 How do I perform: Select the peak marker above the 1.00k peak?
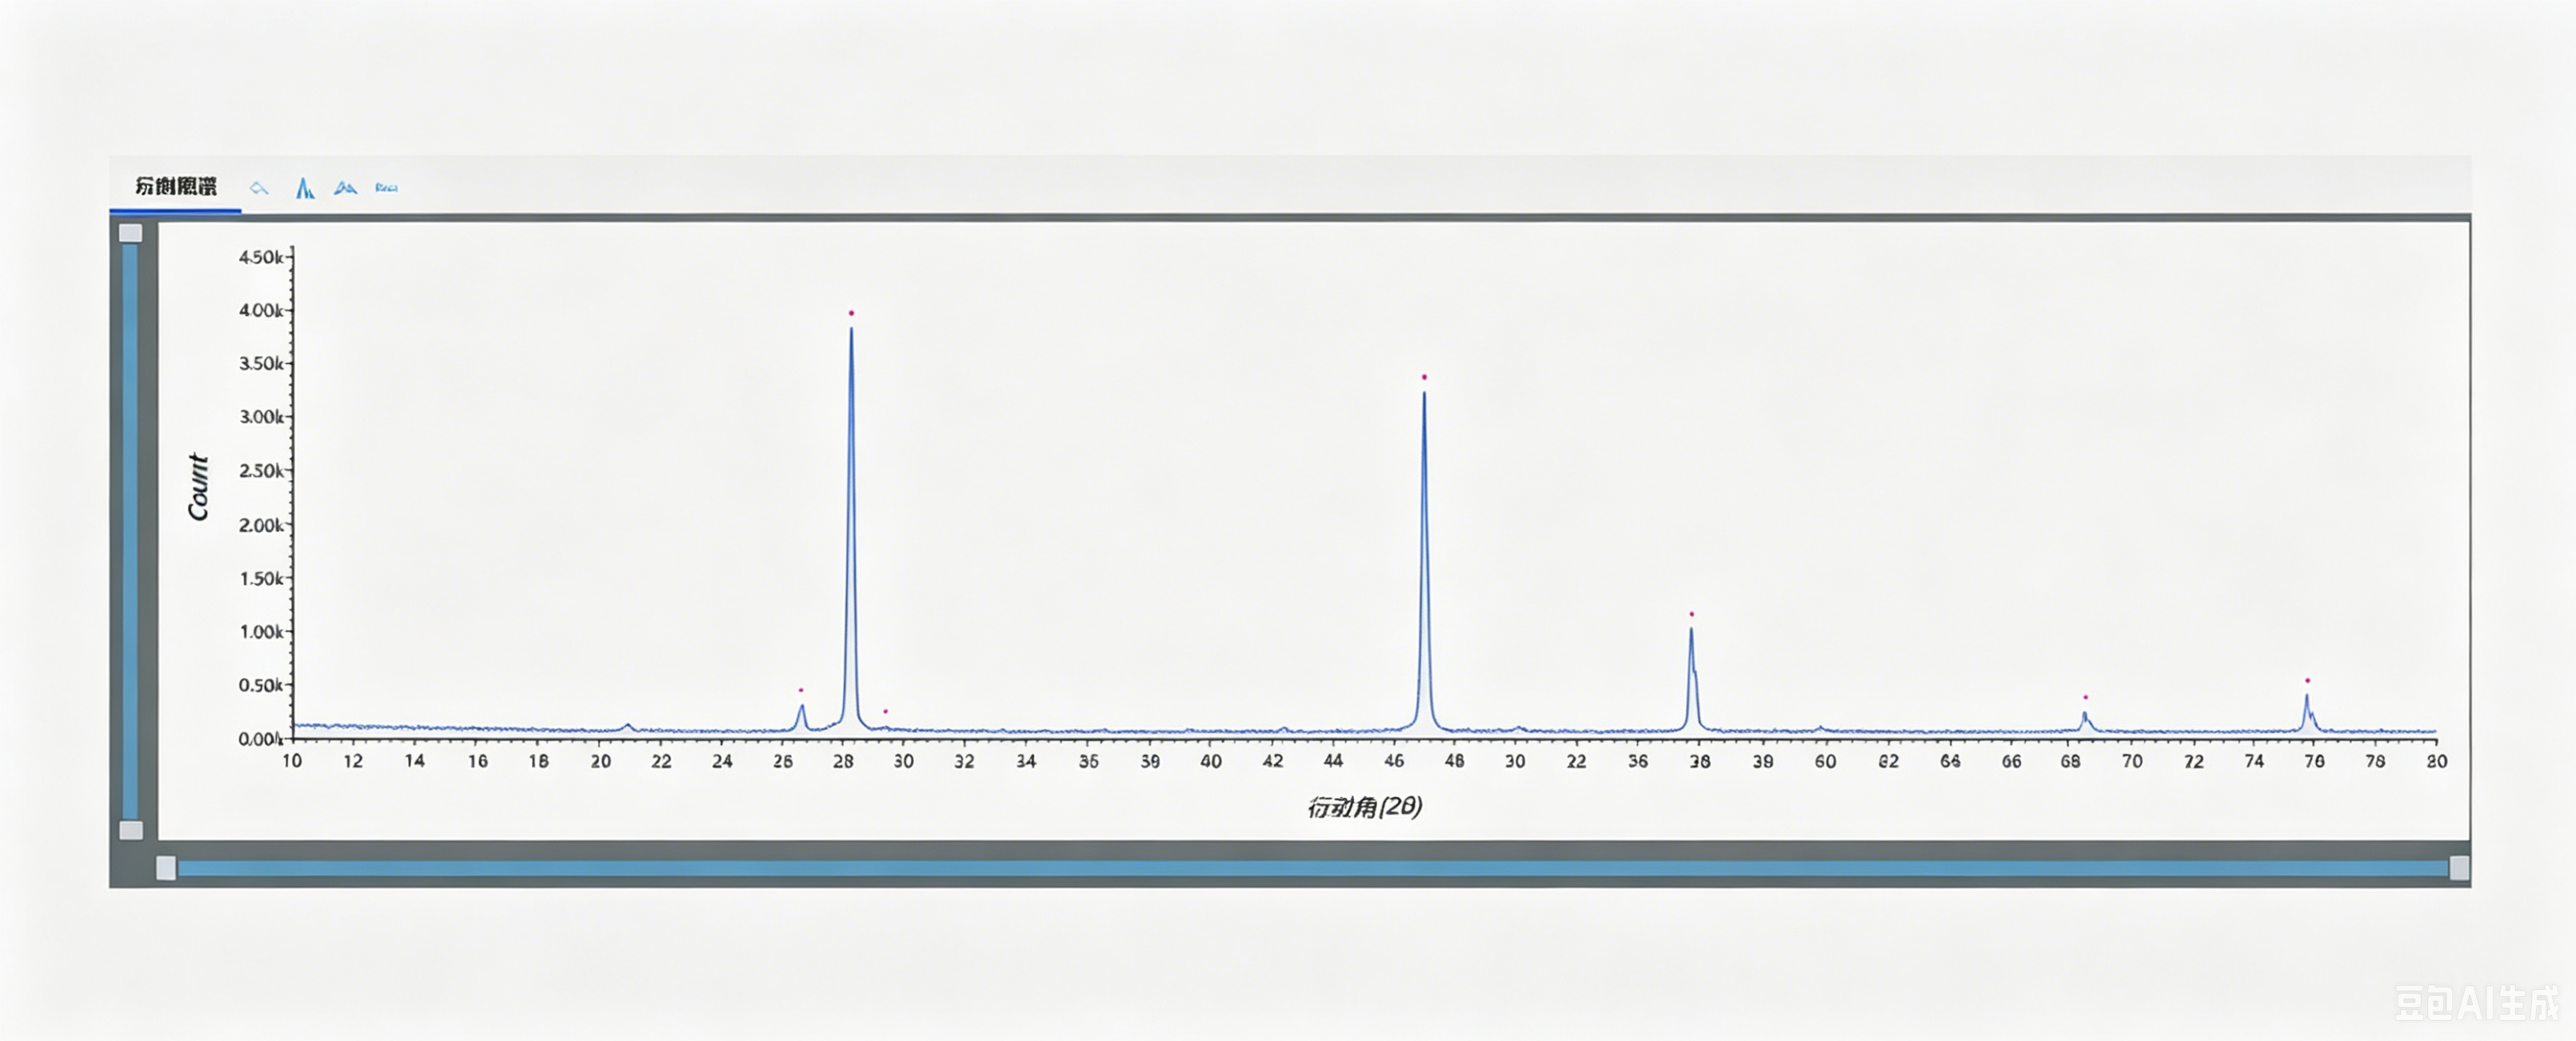pos(1691,614)
